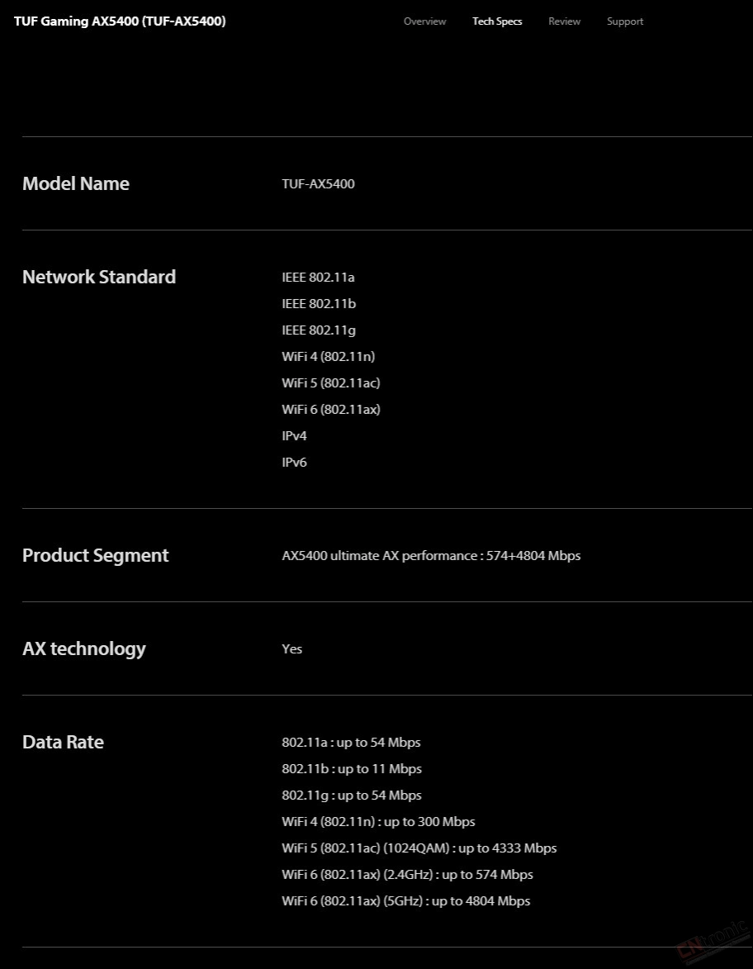The height and width of the screenshot is (969, 753).
Task: Click the WiFi 6 (802.11ax) standard entry
Action: click(x=331, y=409)
